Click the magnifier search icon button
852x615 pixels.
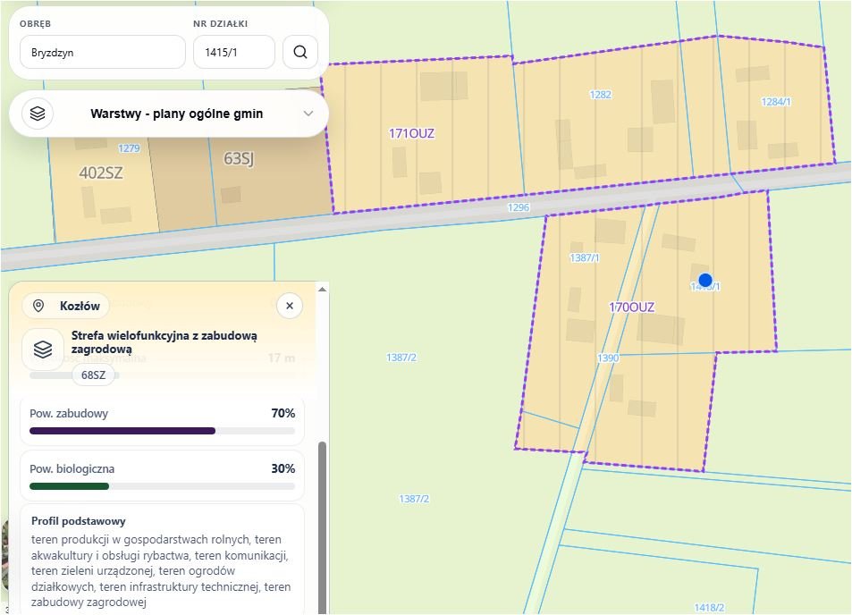coord(300,52)
